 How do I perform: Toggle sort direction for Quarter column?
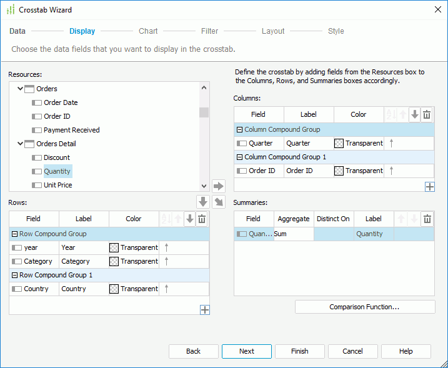pos(391,143)
